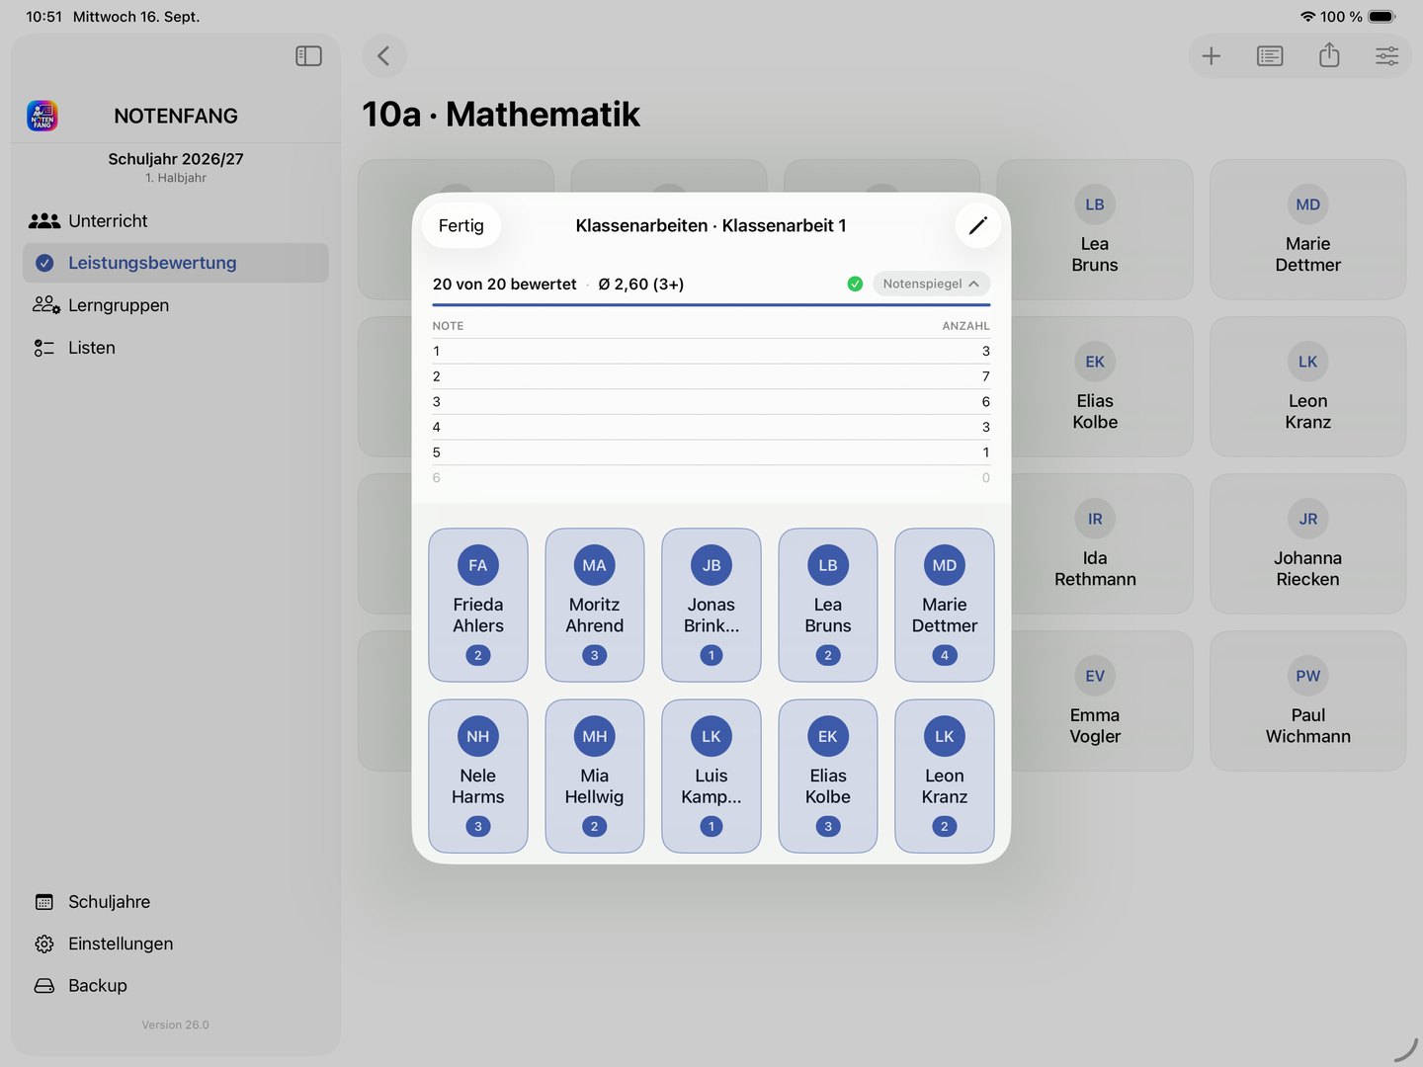Open Backup in sidebar

point(176,986)
